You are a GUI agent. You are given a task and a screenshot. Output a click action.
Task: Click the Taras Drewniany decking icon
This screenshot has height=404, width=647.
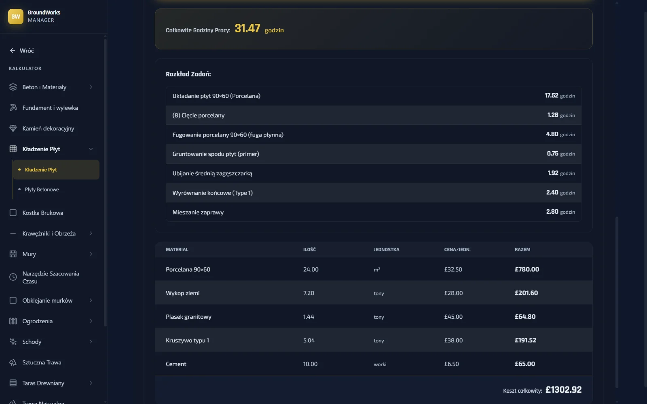(13, 383)
